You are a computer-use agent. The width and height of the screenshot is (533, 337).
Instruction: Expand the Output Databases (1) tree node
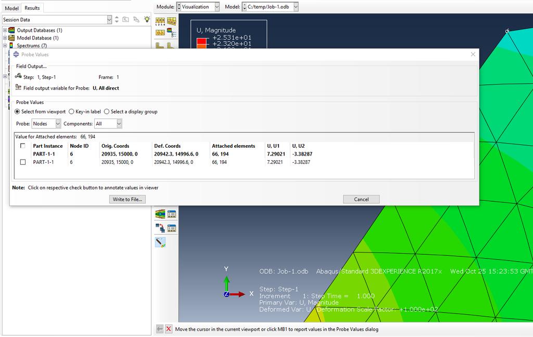coord(5,30)
